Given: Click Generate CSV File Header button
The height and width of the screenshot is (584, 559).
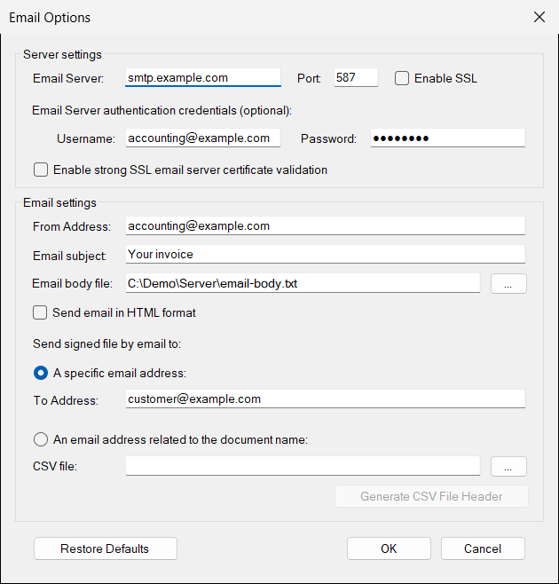Looking at the screenshot, I should [x=431, y=496].
